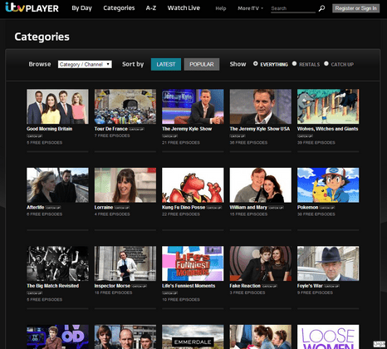Image resolution: width=387 pixels, height=349 pixels.
Task: Focus the Search input field
Action: click(293, 8)
